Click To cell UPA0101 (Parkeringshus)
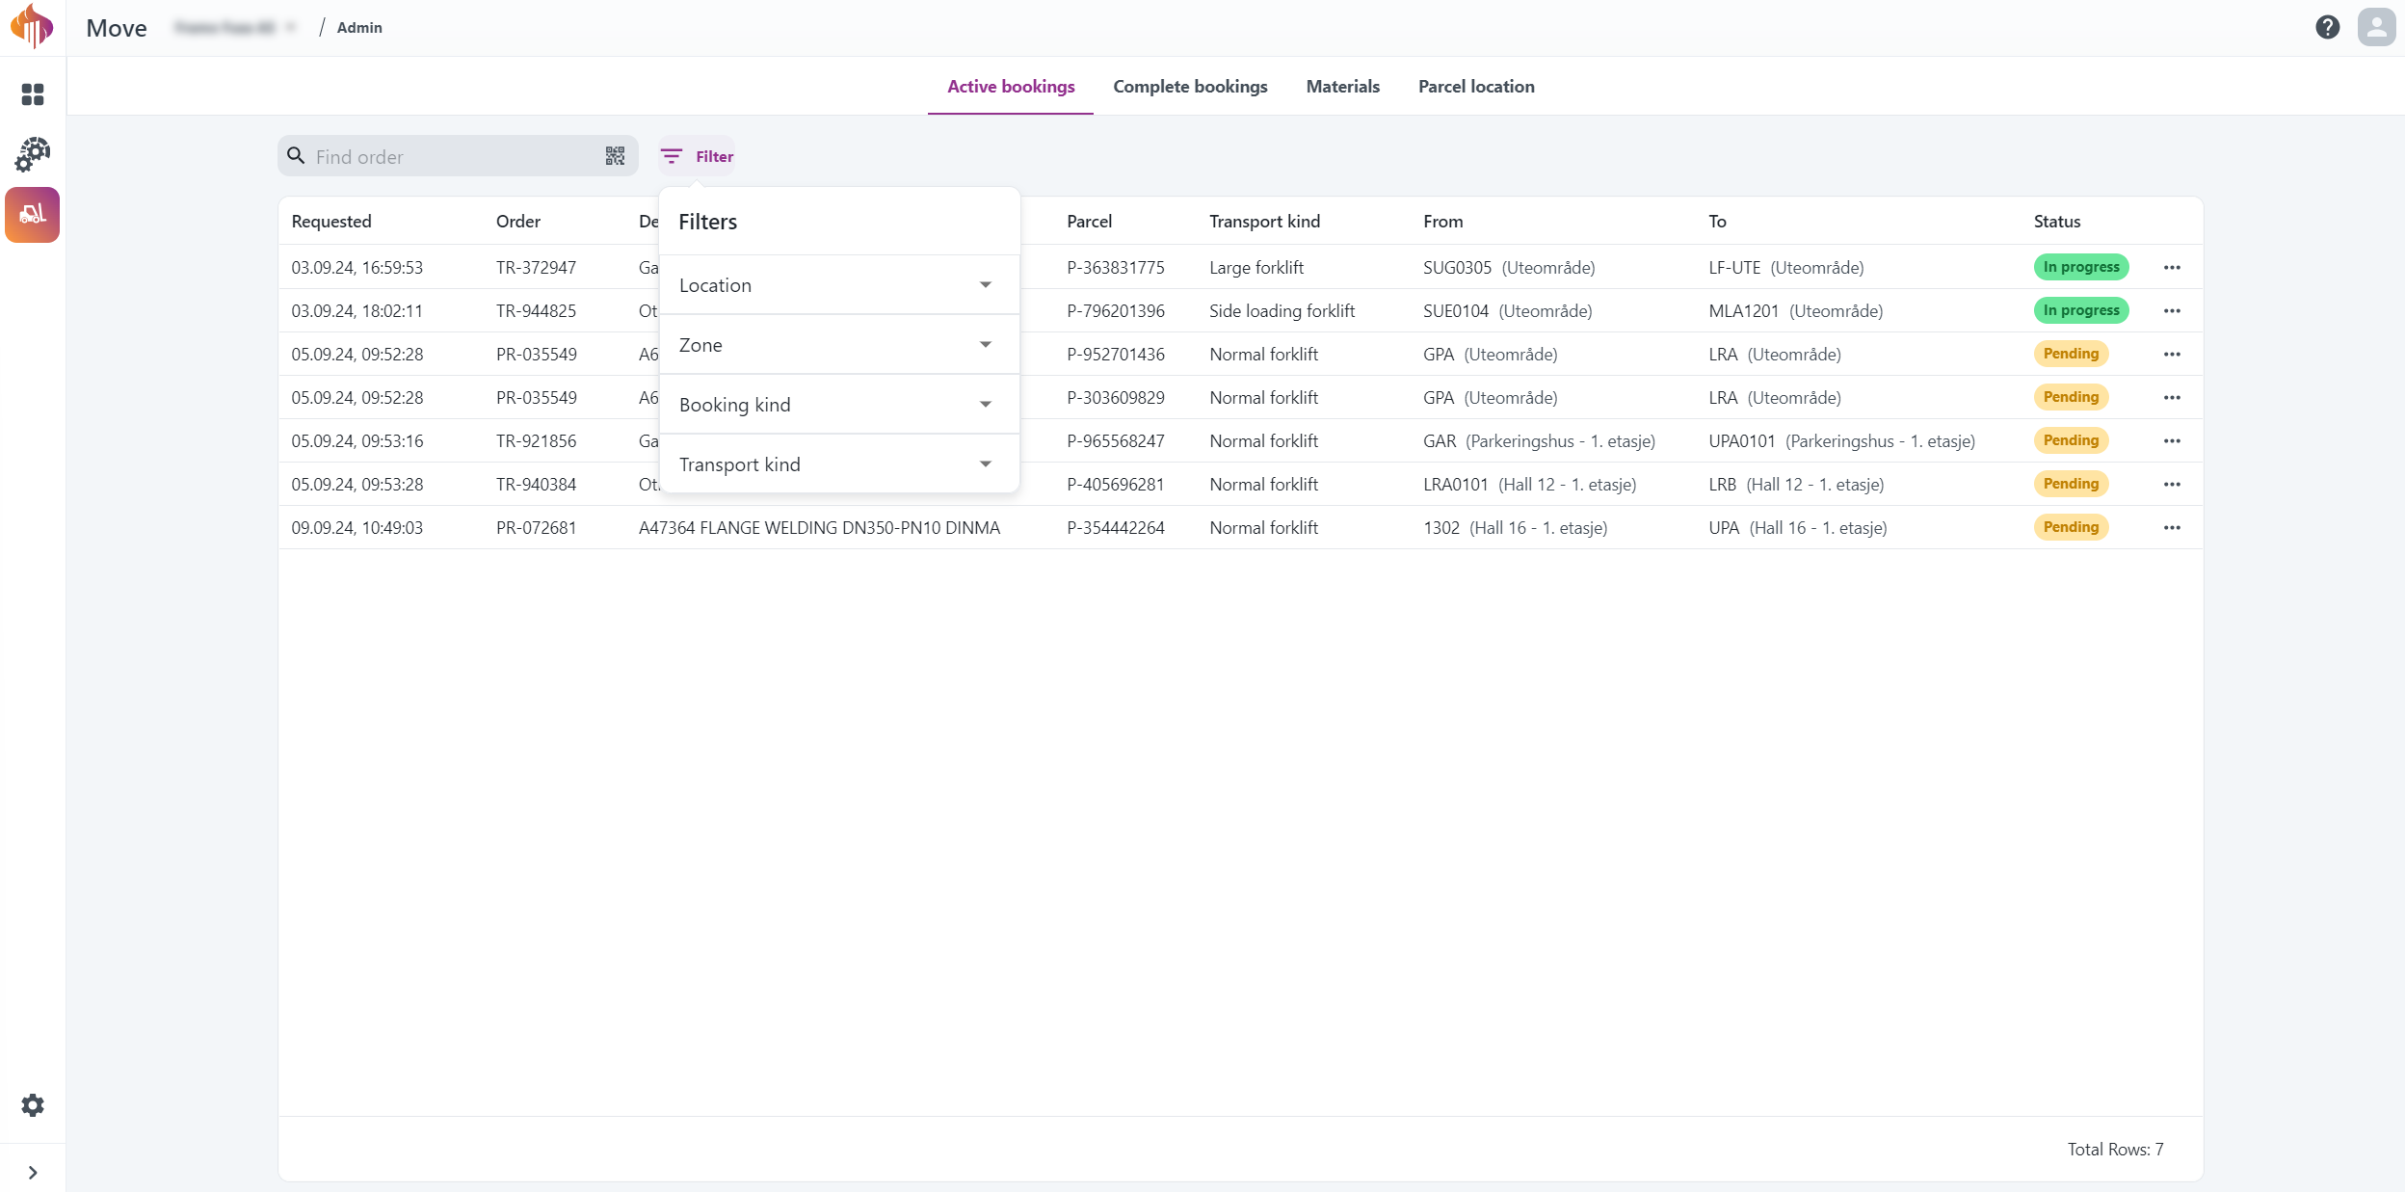The width and height of the screenshot is (2405, 1192). (x=1841, y=441)
